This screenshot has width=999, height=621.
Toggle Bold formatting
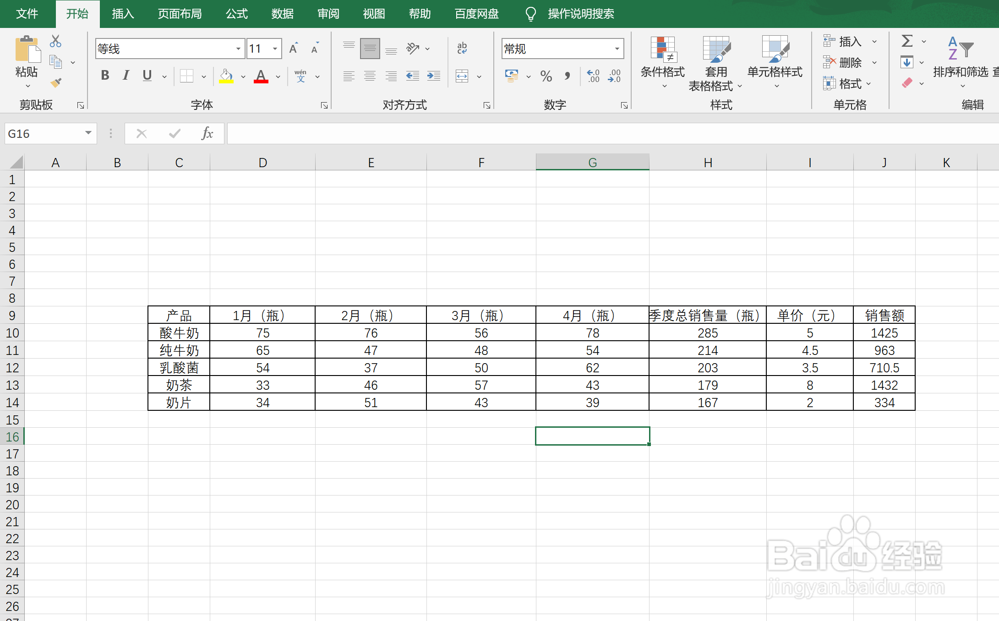pos(105,76)
